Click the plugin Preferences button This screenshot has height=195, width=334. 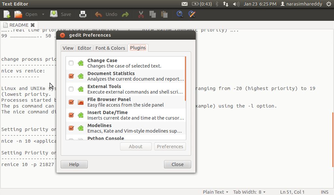(170, 146)
